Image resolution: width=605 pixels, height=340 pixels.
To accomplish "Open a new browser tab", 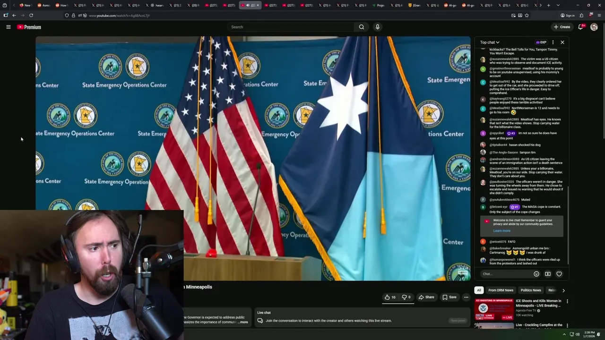I will pos(548,5).
